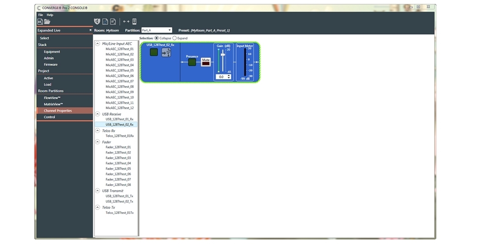Collapse the Fader channel group
Image resolution: width=488 pixels, height=244 pixels.
click(x=98, y=142)
